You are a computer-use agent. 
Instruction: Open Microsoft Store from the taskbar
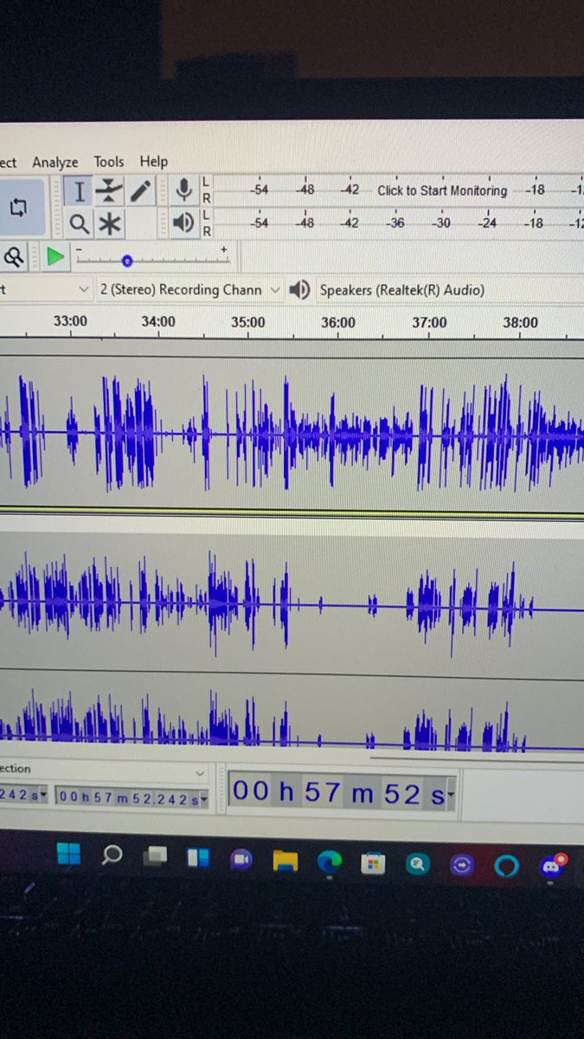(x=373, y=862)
